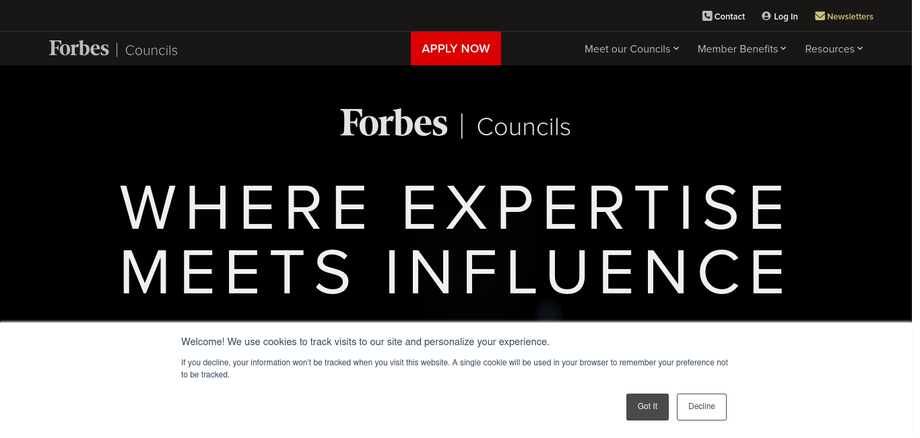Image resolution: width=920 pixels, height=438 pixels.
Task: Click the Forbes logo in the navigation bar
Action: [79, 48]
